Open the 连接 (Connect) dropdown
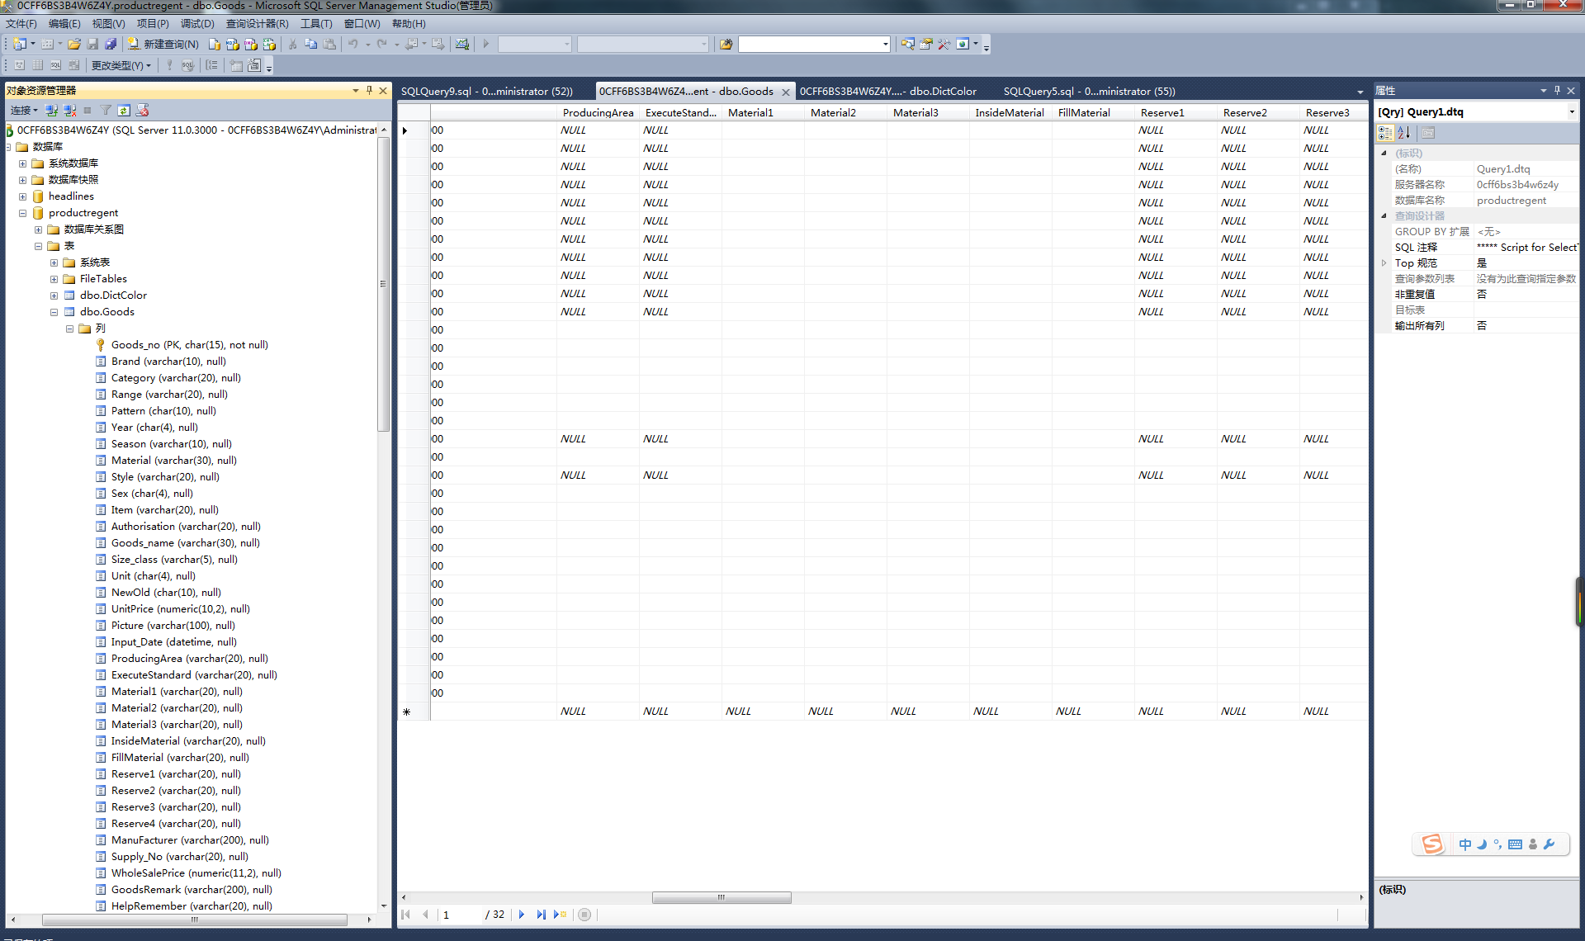This screenshot has height=941, width=1585. click(x=24, y=110)
